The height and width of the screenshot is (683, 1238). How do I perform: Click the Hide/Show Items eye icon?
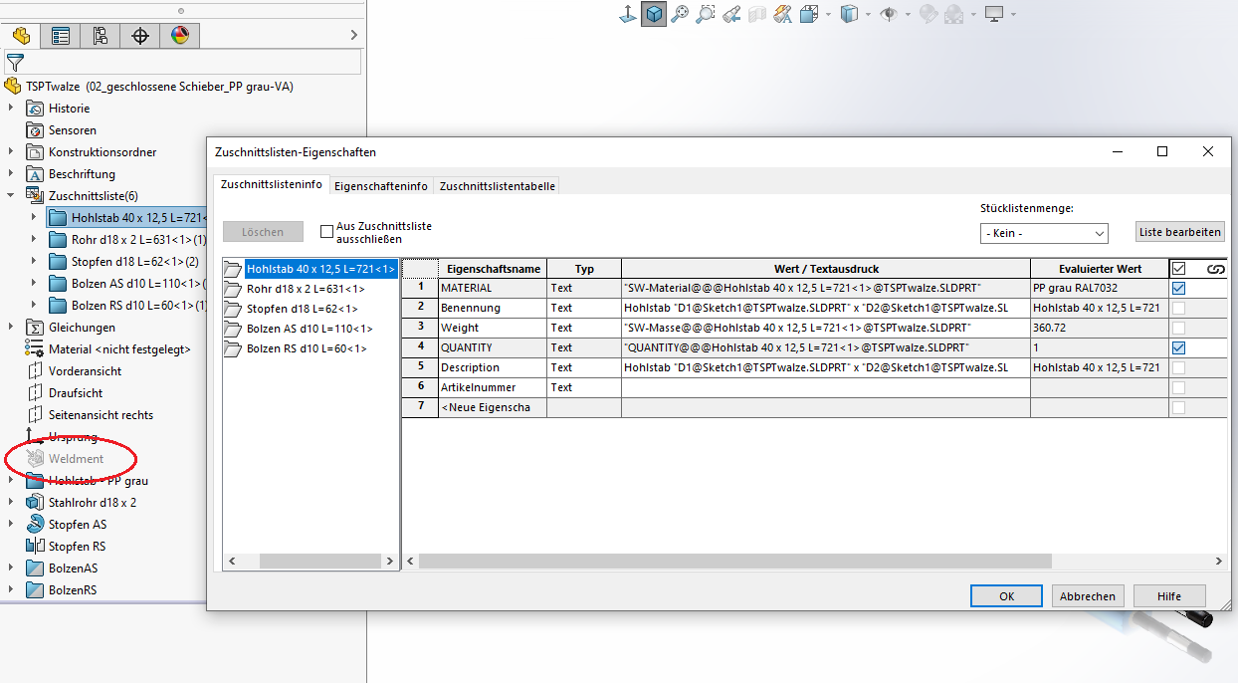889,14
